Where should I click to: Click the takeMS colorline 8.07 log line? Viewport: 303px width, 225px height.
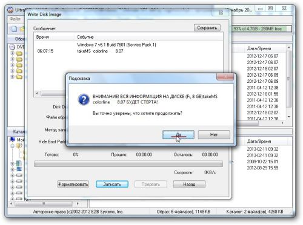[100, 51]
